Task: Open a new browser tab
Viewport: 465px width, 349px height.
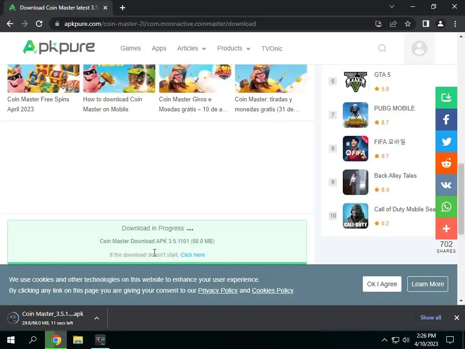Action: [x=123, y=8]
